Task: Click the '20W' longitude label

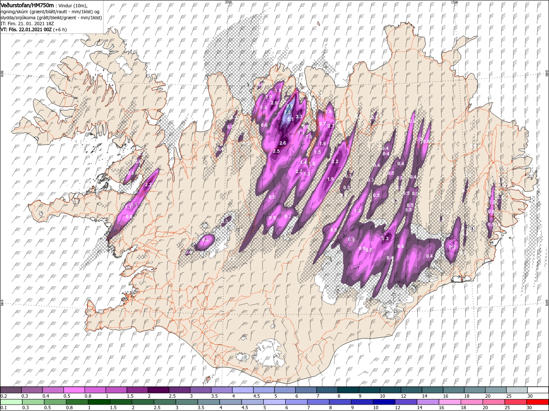Action: 228,2
